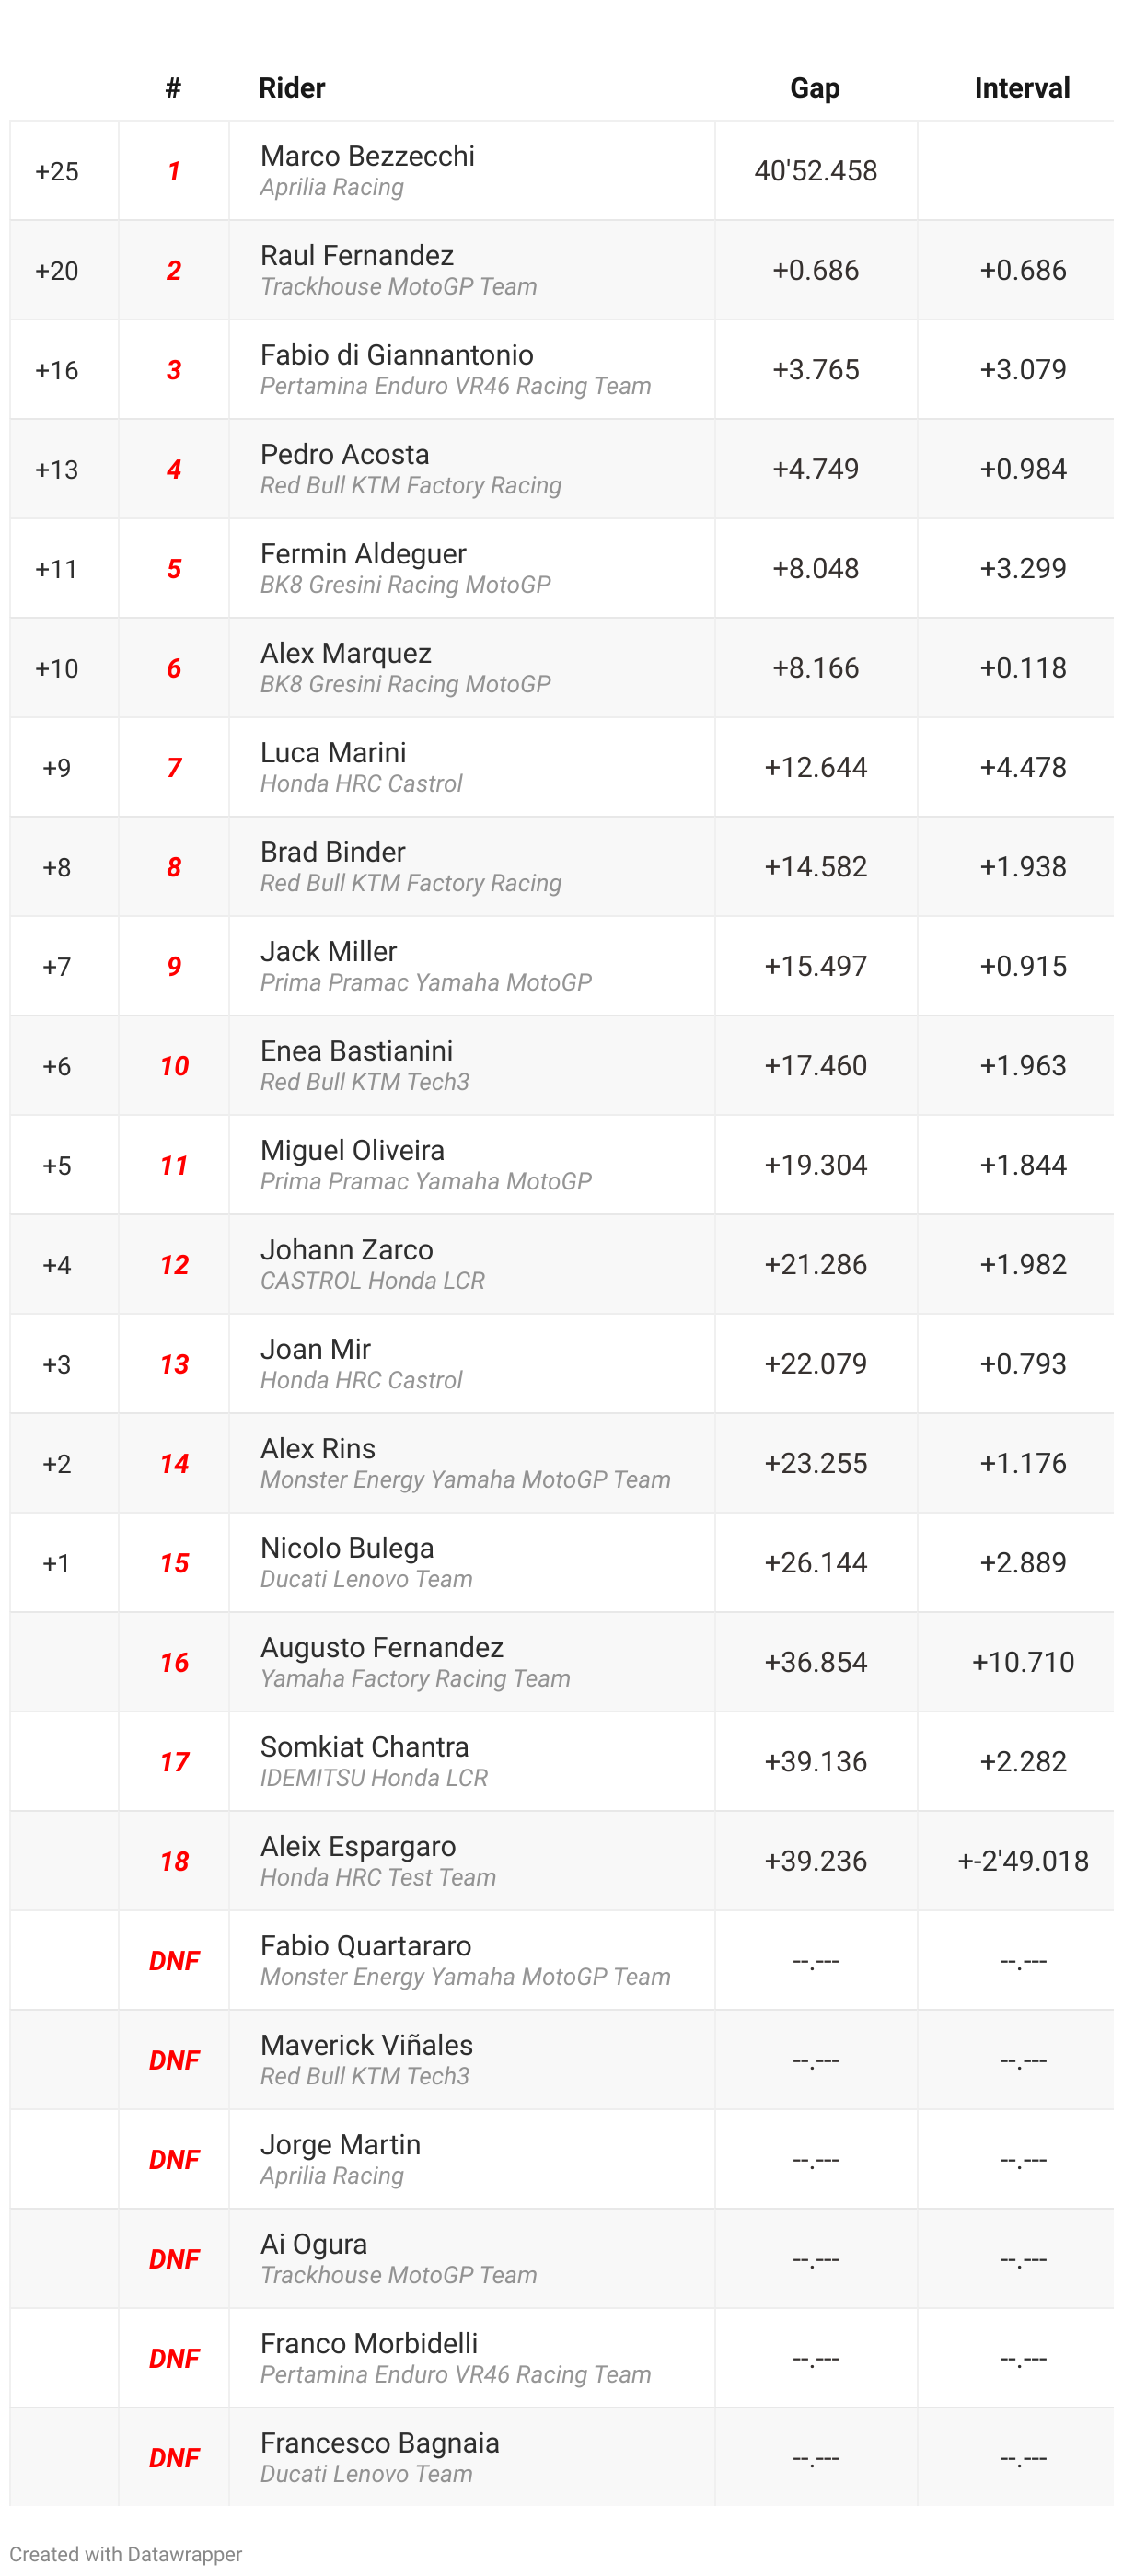Image resolution: width=1123 pixels, height=2576 pixels.
Task: Select Johann Zarco's name
Action: [x=346, y=1249]
